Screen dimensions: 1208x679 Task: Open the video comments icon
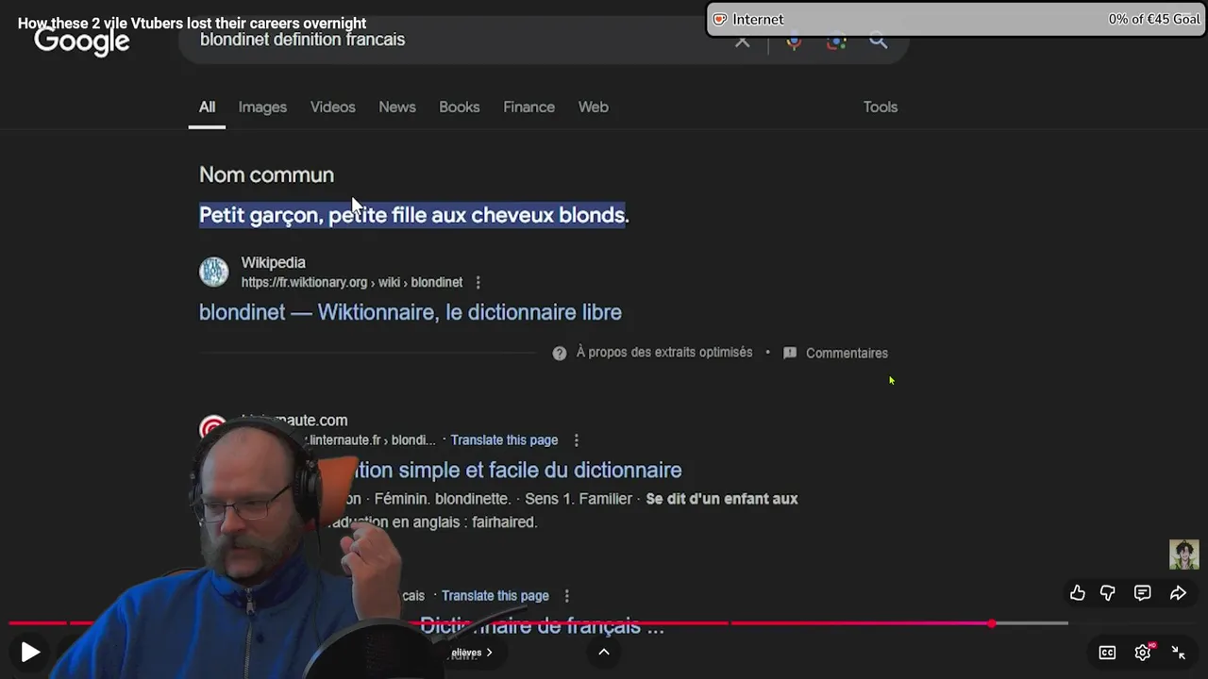(x=1143, y=593)
